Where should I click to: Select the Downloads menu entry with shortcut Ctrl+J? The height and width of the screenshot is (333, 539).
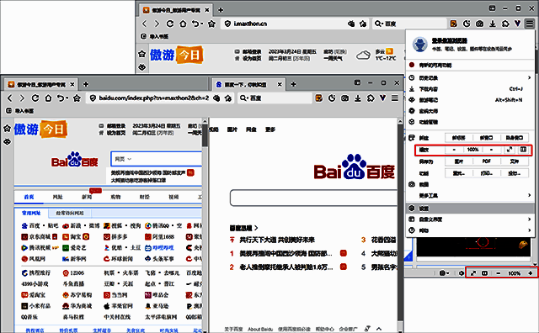pyautogui.click(x=470, y=89)
